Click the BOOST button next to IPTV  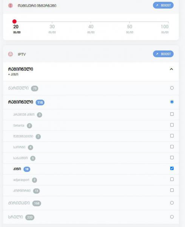pyautogui.click(x=163, y=54)
